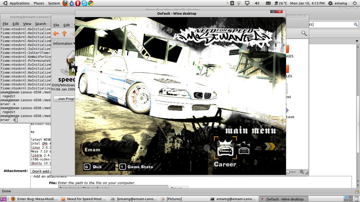Image resolution: width=360 pixels, height=202 pixels.
Task: Go up one folder with the up arrow
Action: (x=64, y=33)
